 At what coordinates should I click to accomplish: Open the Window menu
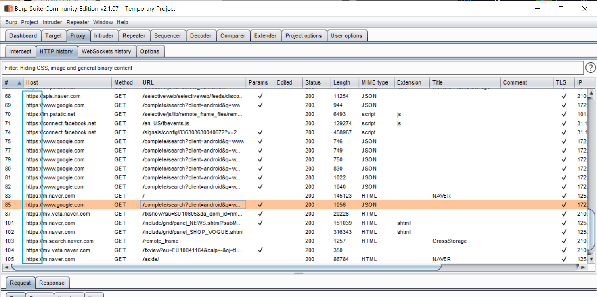point(103,22)
